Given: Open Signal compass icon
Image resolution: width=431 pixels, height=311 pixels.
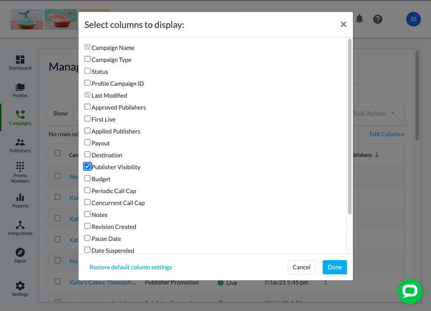Looking at the screenshot, I should point(20,252).
